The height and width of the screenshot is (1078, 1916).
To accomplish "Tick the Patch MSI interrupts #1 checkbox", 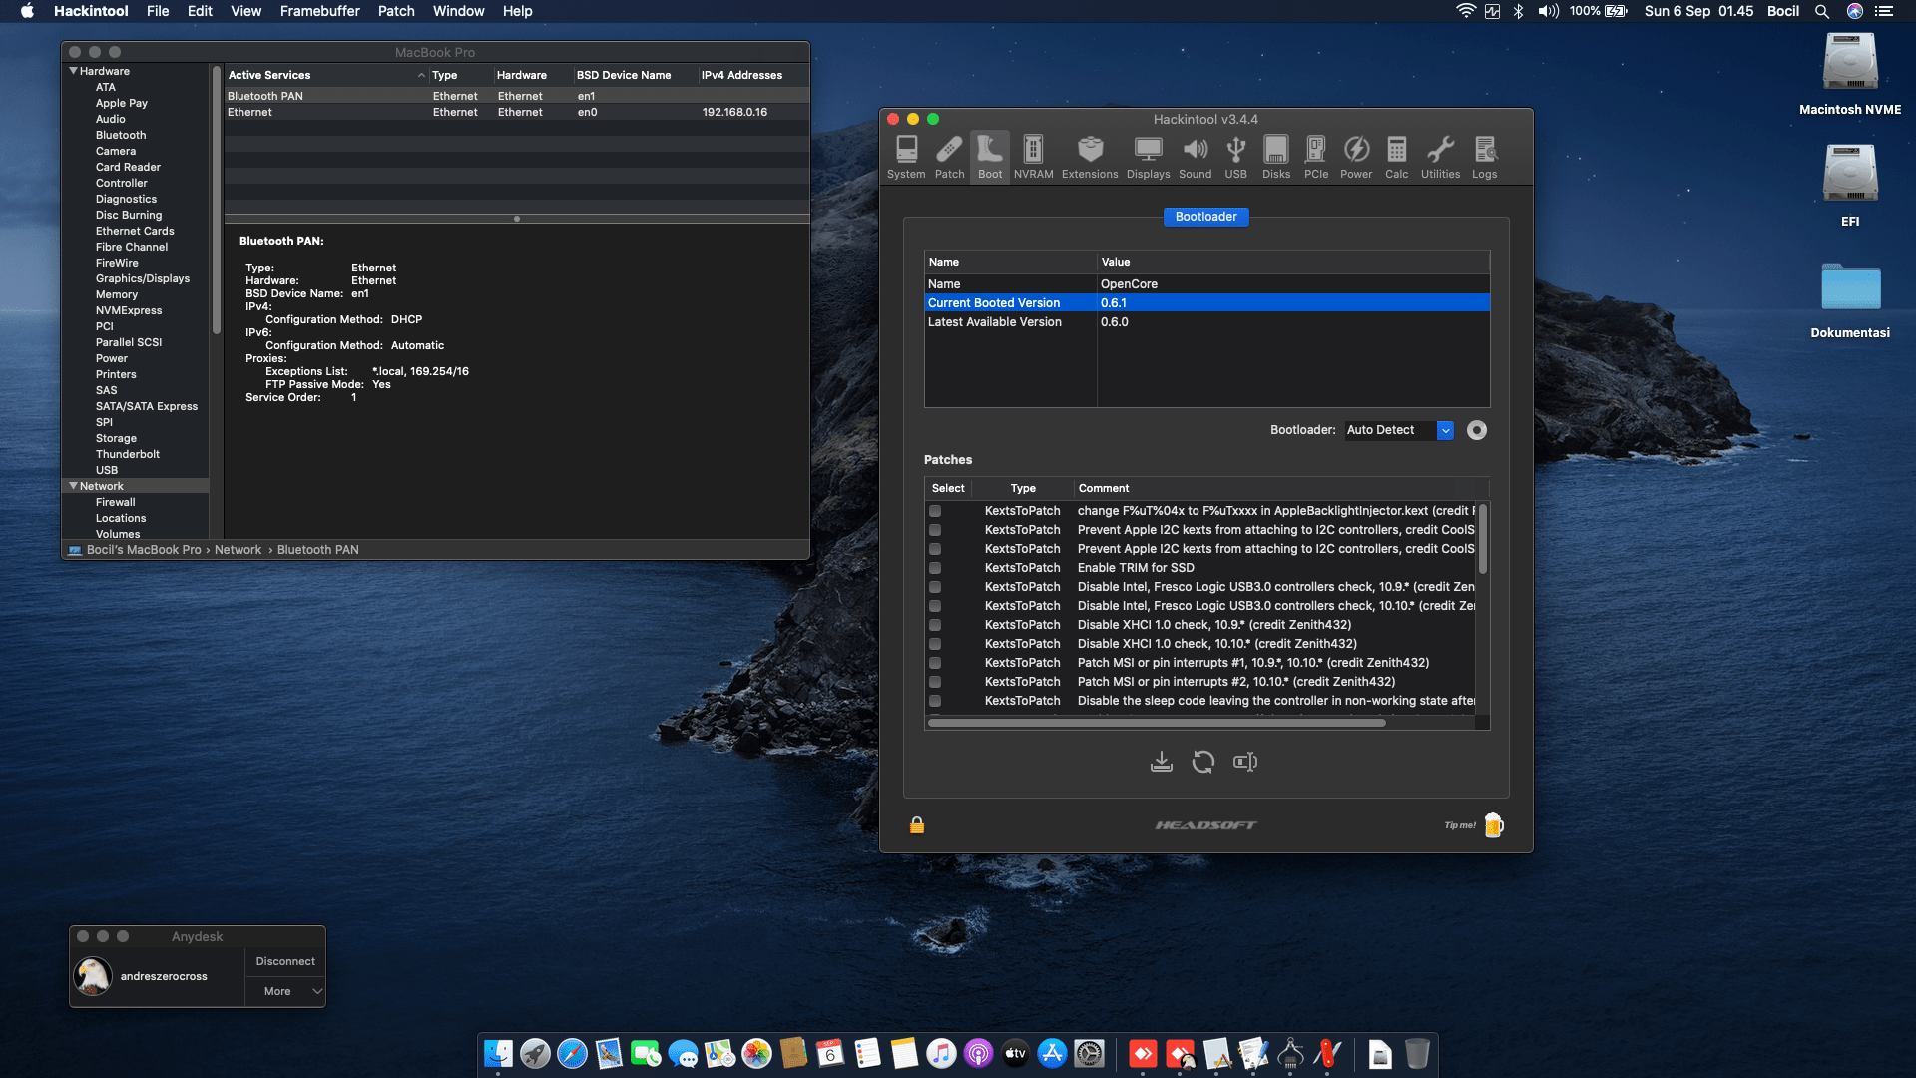I will [935, 663].
